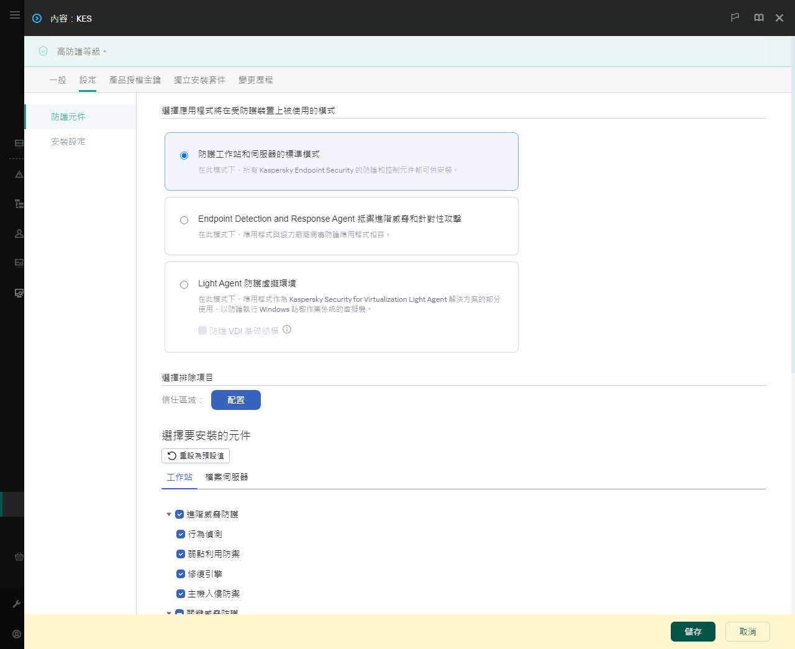
Task: Open the help book icon in the header
Action: pyautogui.click(x=758, y=17)
